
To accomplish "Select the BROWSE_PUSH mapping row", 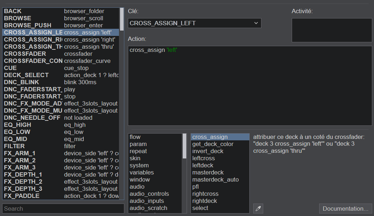I will click(x=61, y=26).
